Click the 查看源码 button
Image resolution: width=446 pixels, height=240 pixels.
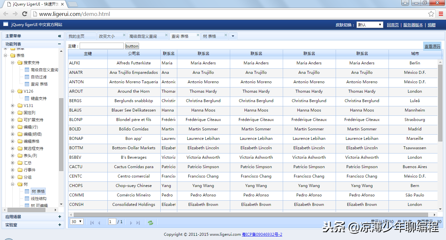coord(432,47)
